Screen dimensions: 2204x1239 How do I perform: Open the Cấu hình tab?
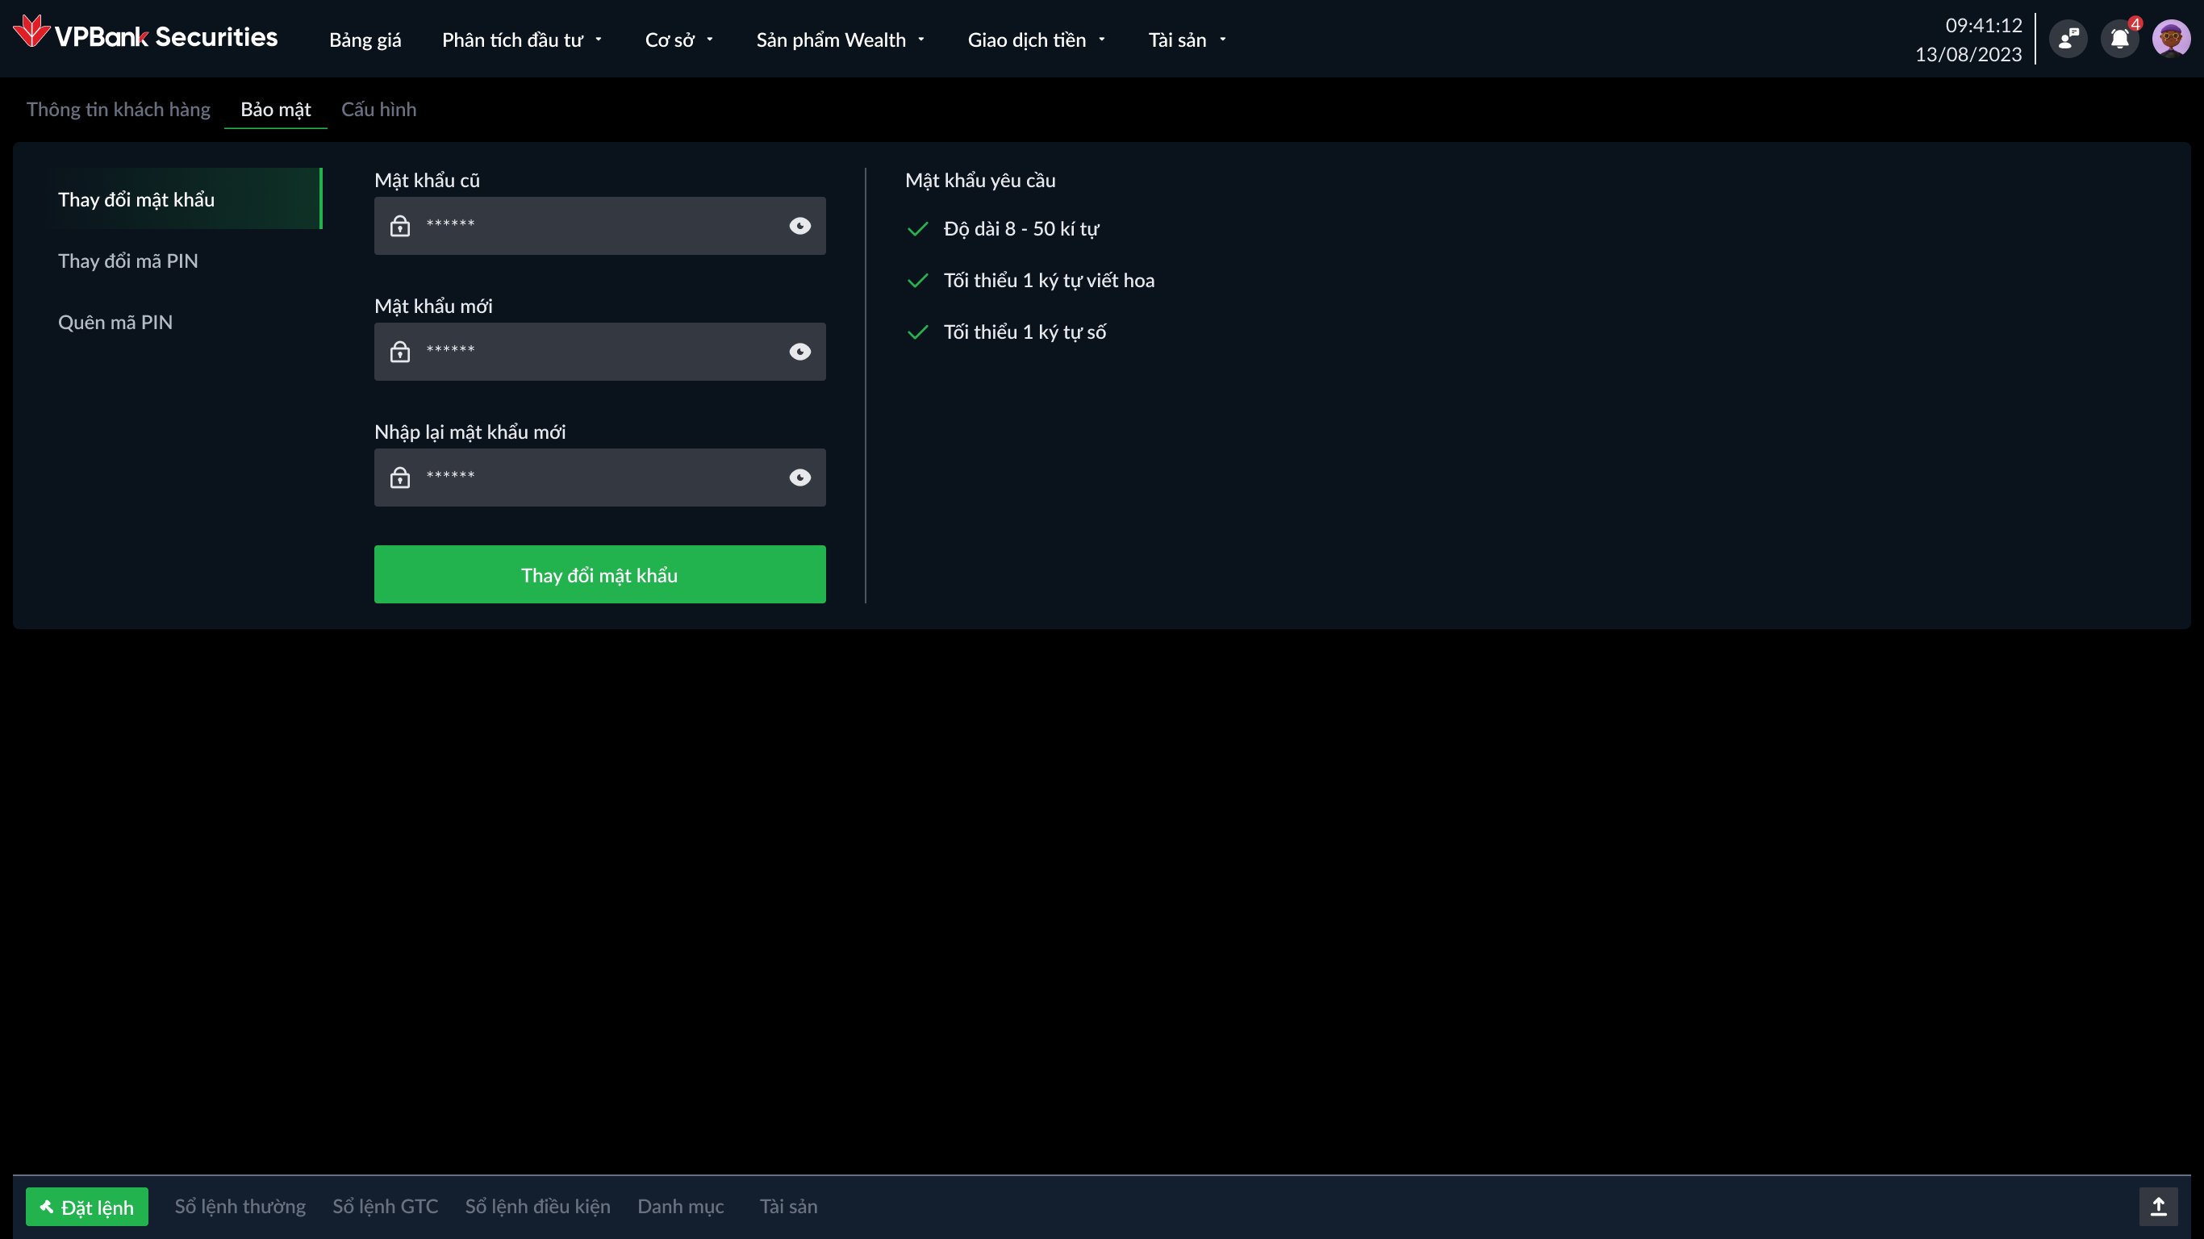(378, 110)
